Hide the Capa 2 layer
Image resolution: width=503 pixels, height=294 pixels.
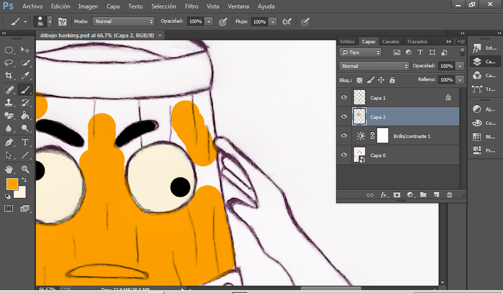pyautogui.click(x=344, y=116)
